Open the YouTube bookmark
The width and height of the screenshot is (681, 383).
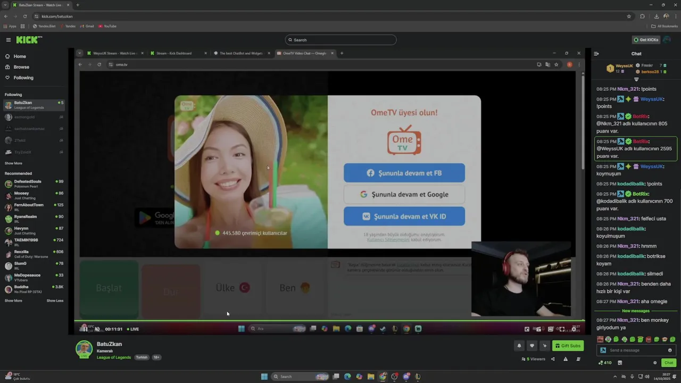(x=107, y=26)
